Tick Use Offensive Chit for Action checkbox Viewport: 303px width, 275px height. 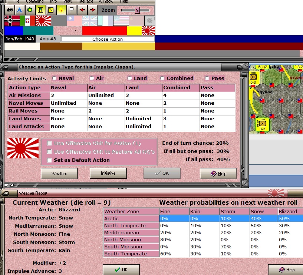49,143
